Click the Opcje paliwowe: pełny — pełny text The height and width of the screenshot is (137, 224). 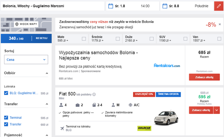click(78, 114)
